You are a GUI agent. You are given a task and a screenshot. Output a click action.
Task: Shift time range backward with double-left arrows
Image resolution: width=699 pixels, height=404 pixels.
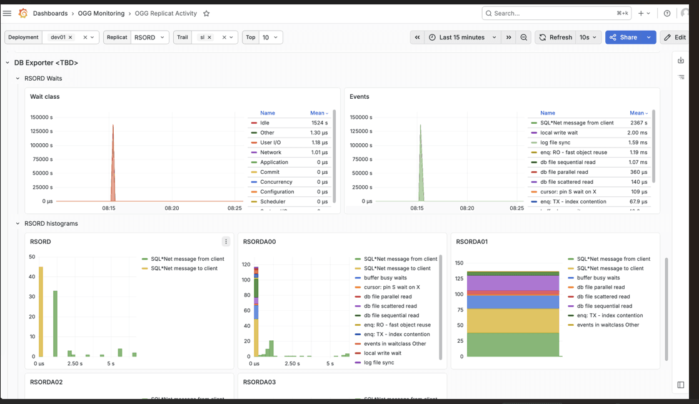click(x=417, y=38)
